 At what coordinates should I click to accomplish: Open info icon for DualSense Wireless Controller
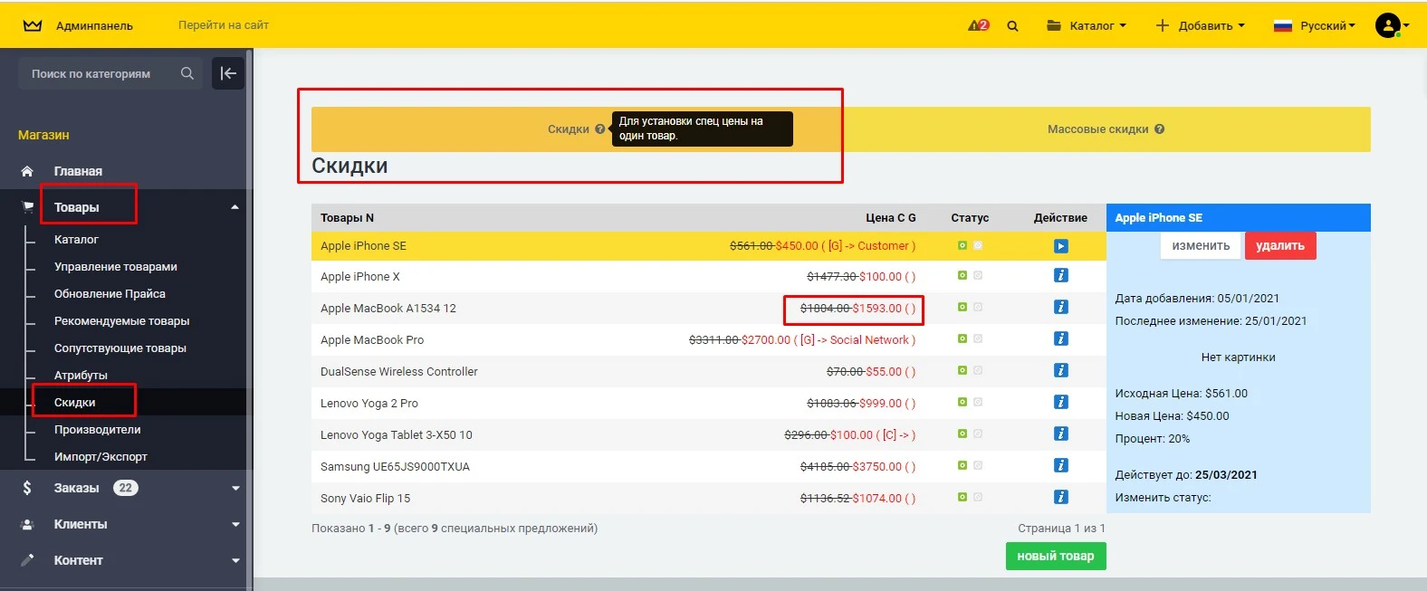pos(1060,370)
